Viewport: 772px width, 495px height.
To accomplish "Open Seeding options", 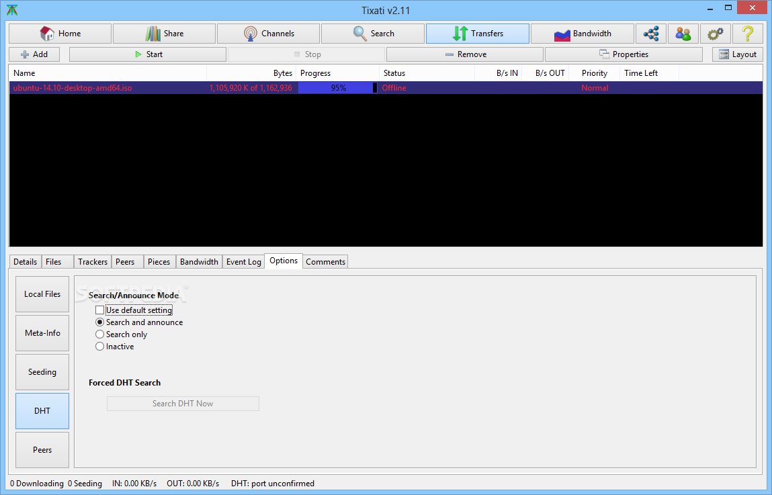I will point(42,372).
